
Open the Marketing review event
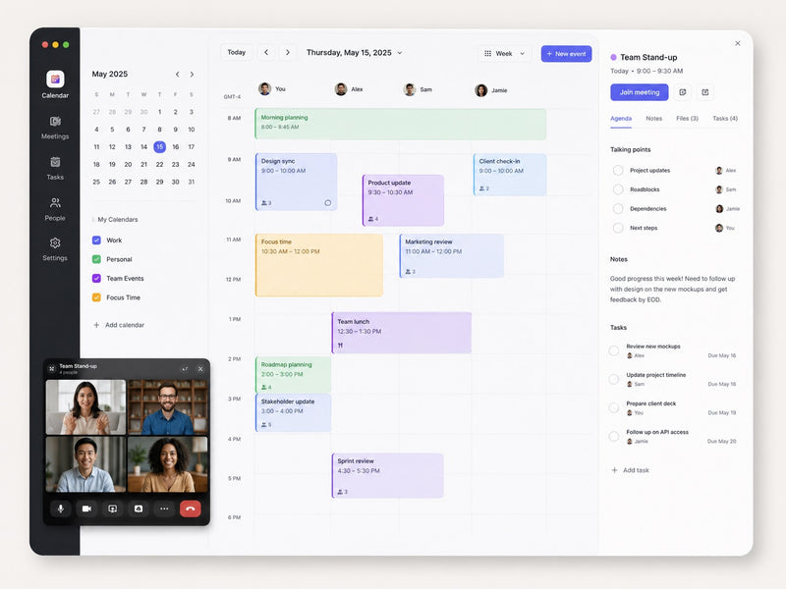coord(452,256)
